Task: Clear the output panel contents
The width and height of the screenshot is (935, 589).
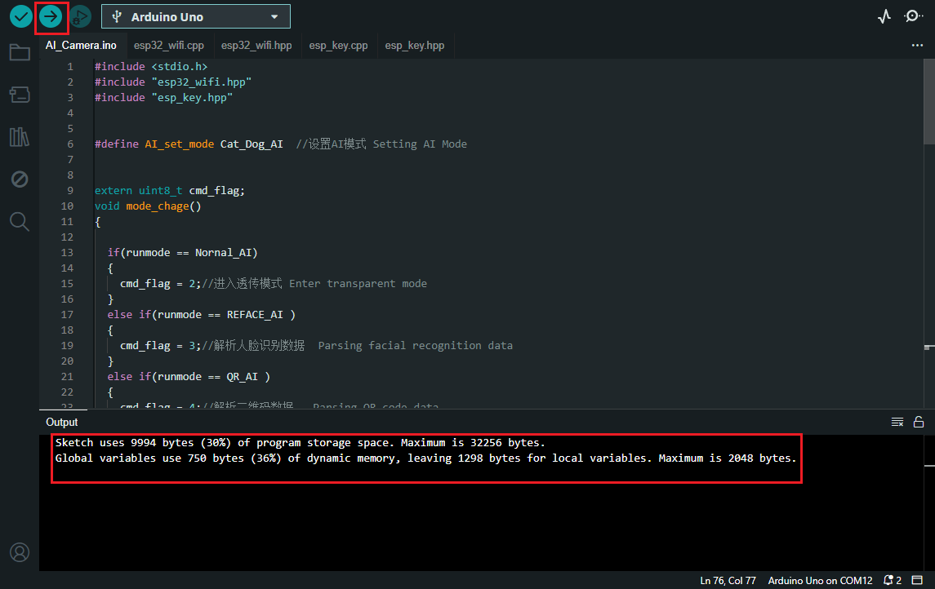Action: 897,423
